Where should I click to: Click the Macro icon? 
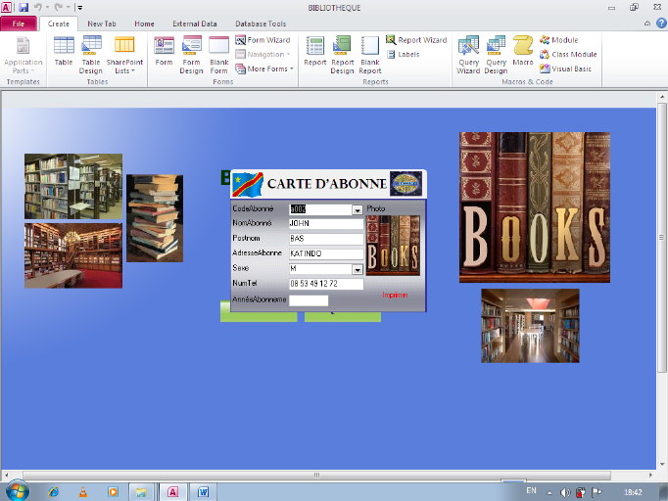523,52
